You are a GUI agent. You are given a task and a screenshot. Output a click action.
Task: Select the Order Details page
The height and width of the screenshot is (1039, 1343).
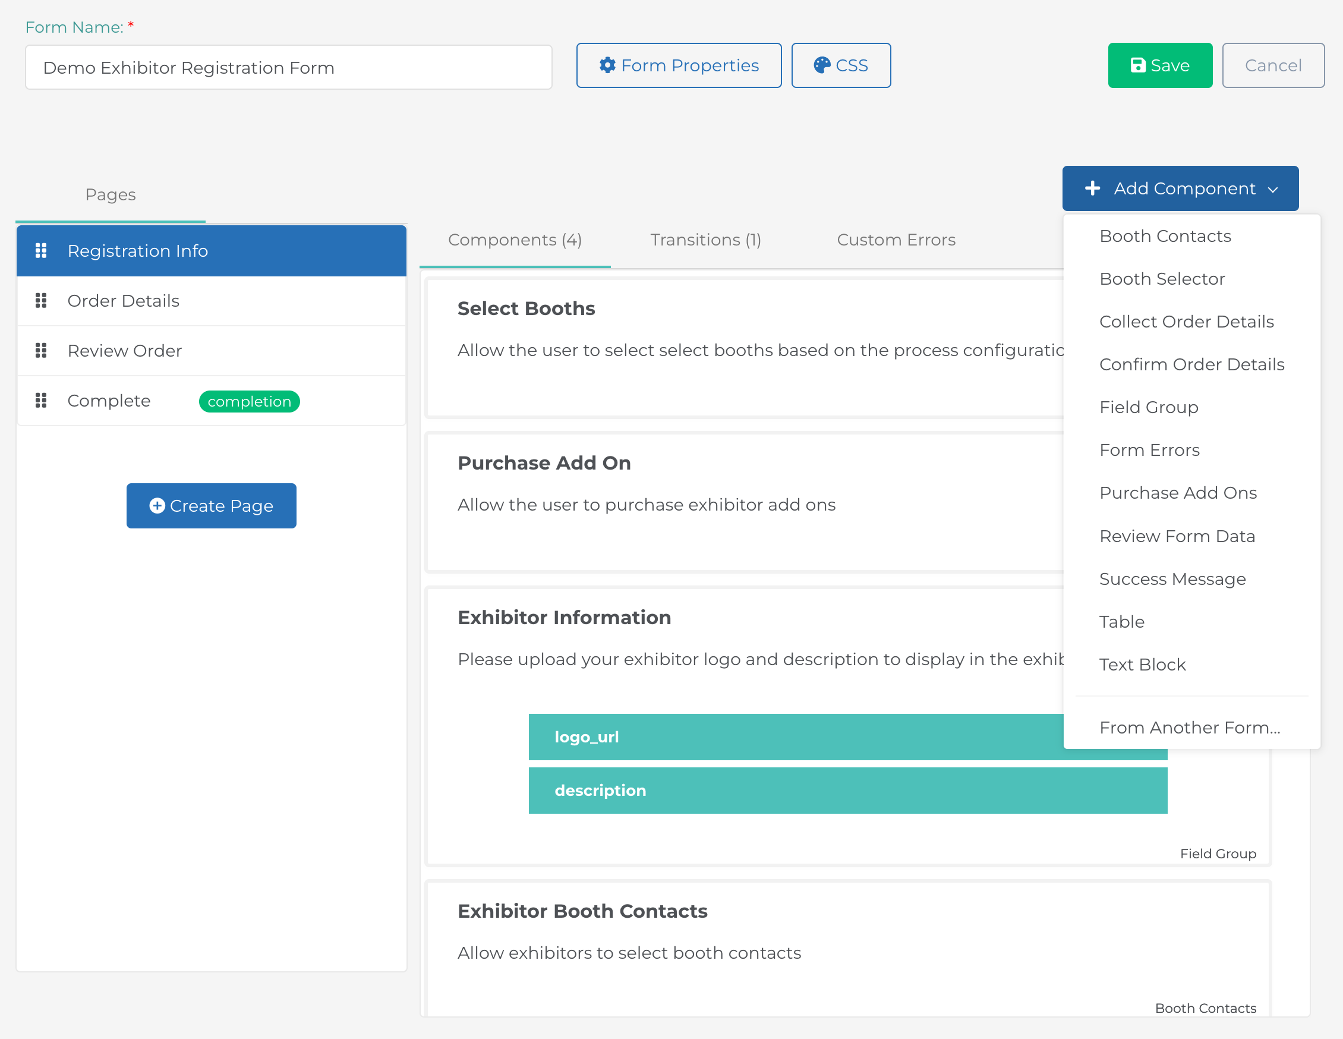[x=212, y=301]
